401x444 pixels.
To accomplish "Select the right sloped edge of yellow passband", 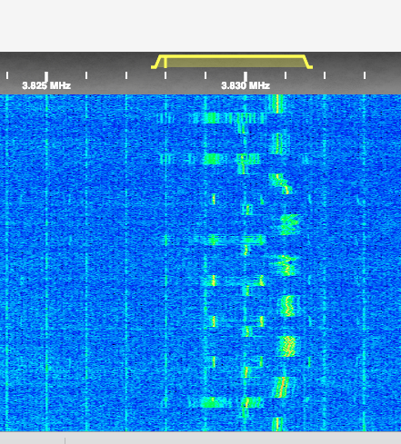I will pos(308,62).
